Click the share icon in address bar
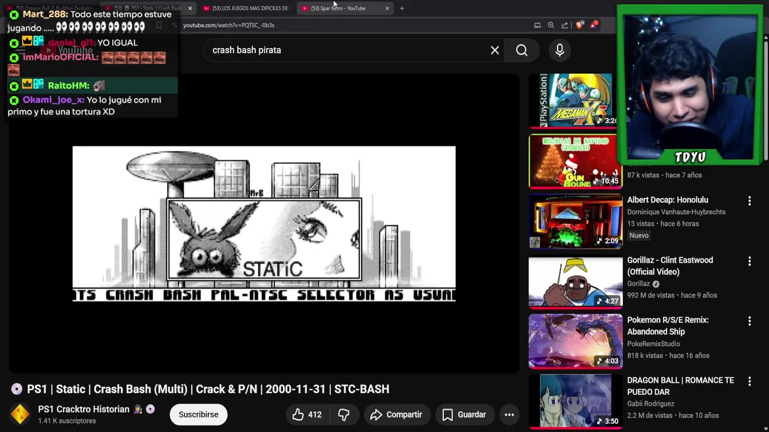The image size is (769, 432). (x=565, y=25)
